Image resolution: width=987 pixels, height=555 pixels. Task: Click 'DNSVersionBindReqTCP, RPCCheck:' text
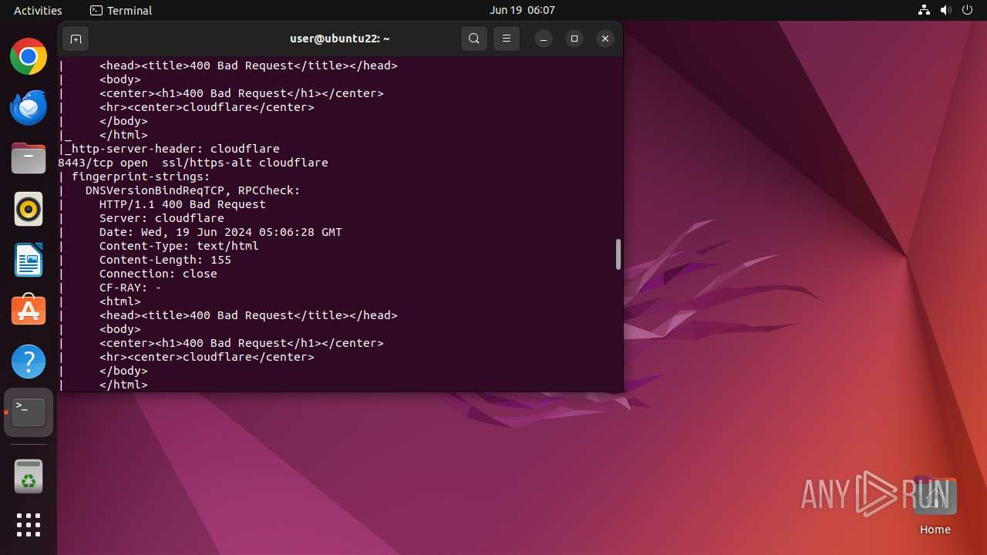coord(193,190)
